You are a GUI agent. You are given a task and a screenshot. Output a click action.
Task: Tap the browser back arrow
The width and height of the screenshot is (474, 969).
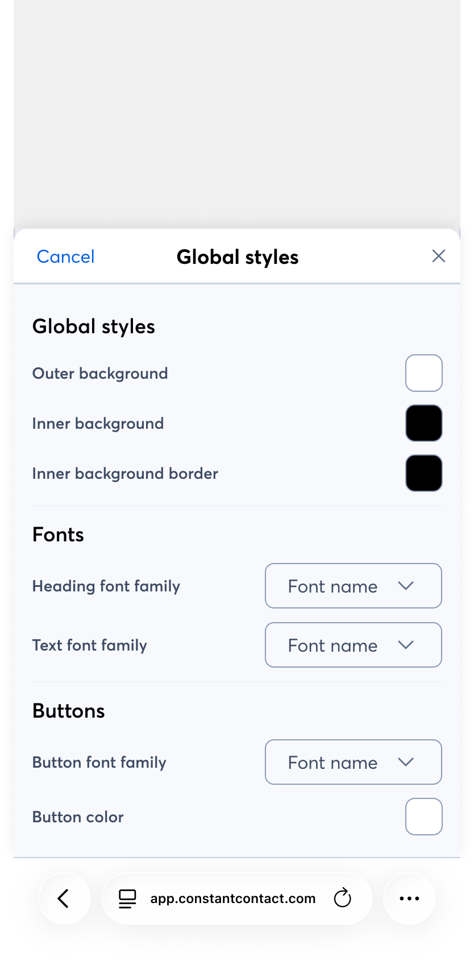pyautogui.click(x=64, y=898)
